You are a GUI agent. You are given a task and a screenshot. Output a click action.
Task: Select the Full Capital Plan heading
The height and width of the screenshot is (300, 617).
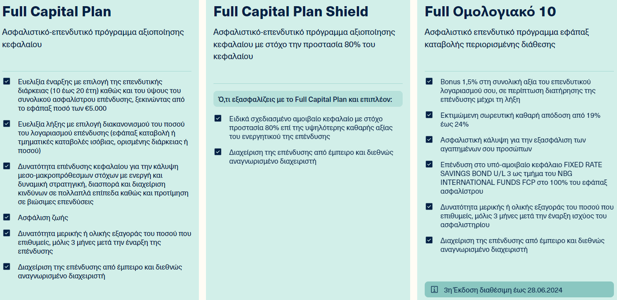click(57, 12)
